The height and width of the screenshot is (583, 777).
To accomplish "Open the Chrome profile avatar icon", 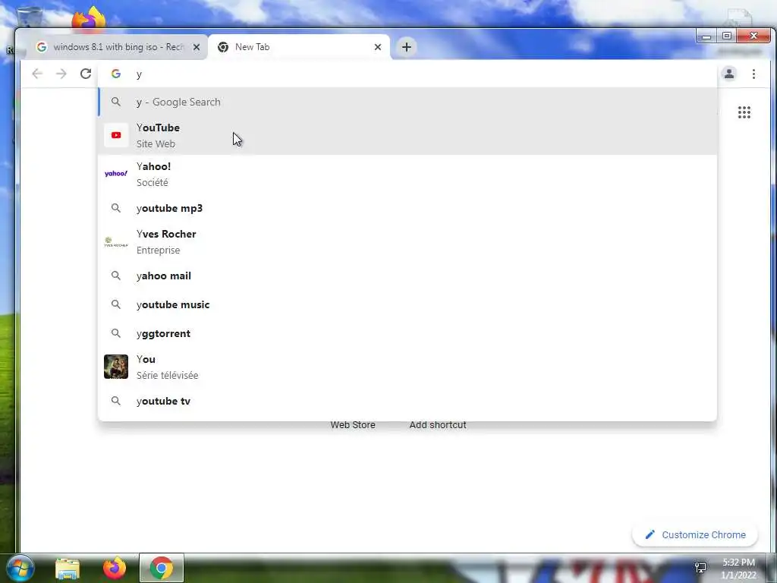I will coord(729,74).
